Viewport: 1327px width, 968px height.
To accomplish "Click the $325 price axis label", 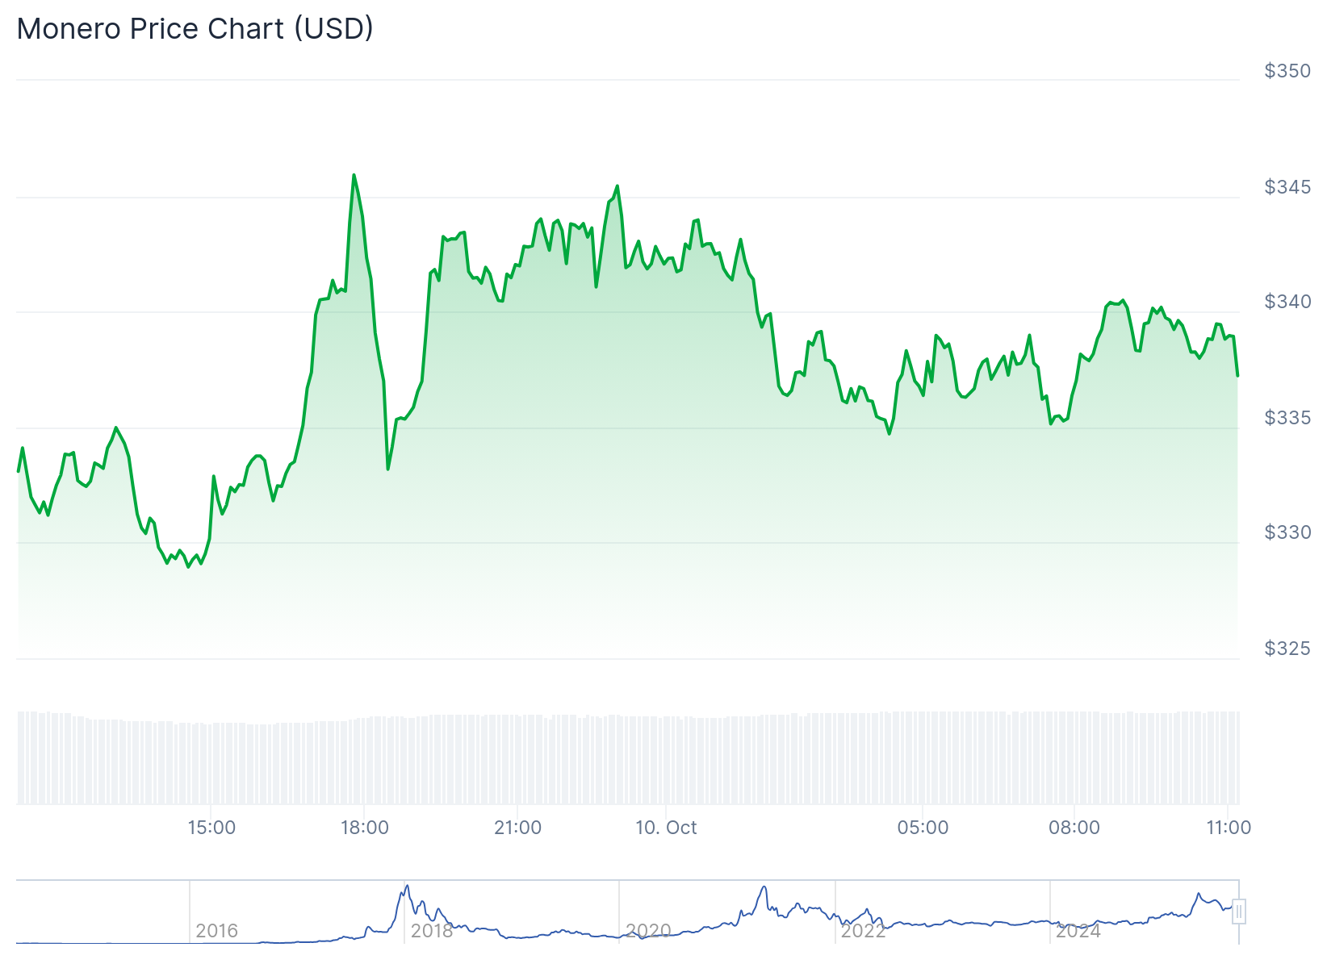I will 1287,649.
